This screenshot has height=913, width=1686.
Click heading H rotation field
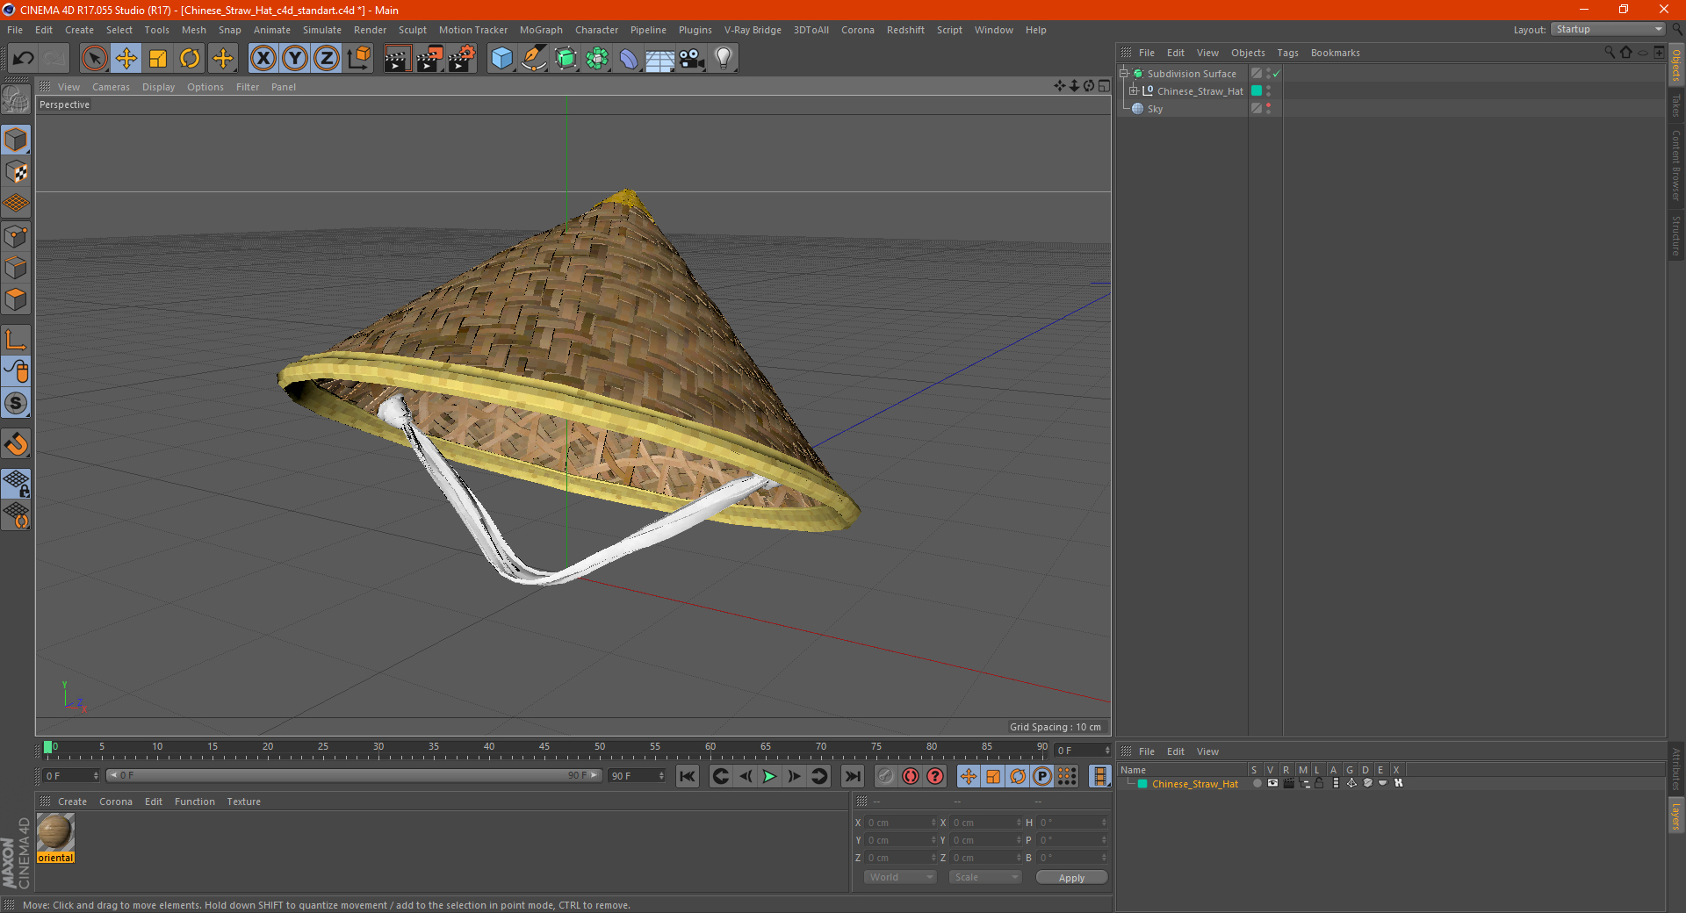pyautogui.click(x=1073, y=823)
